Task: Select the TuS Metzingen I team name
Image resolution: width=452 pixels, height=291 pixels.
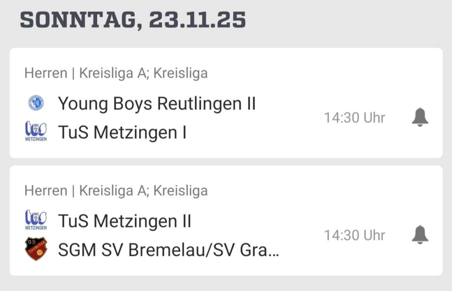Action: click(x=122, y=132)
